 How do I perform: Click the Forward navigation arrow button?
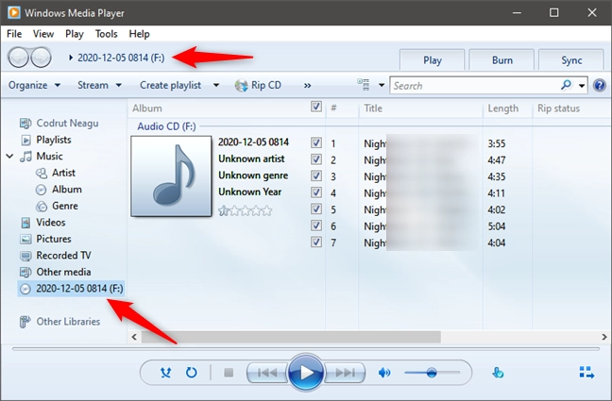coord(42,58)
